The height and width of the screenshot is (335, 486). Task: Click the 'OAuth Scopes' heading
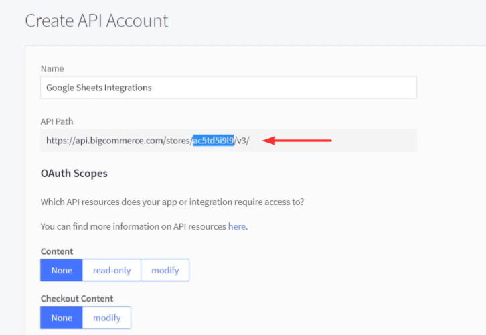tap(74, 173)
